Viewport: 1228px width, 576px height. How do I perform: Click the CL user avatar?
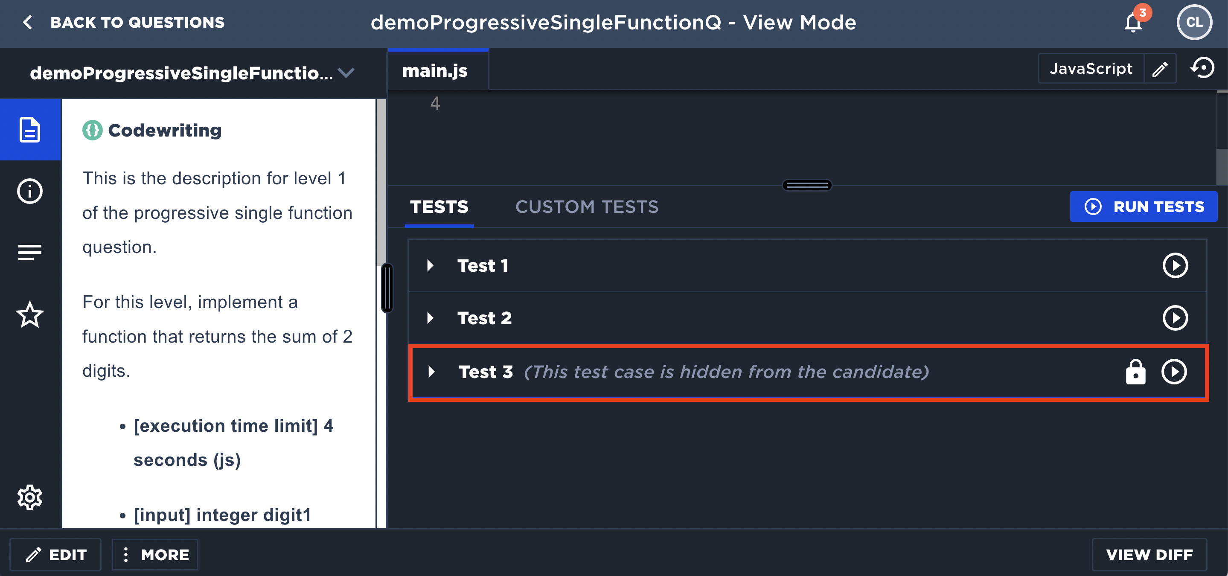pyautogui.click(x=1194, y=23)
